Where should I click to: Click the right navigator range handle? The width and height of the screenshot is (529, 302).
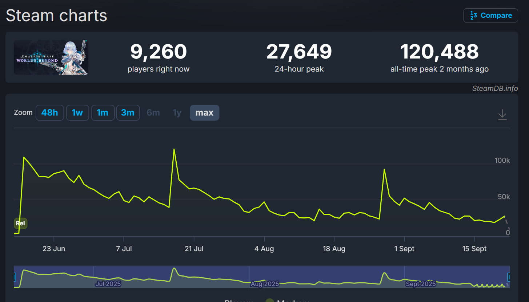pyautogui.click(x=509, y=277)
